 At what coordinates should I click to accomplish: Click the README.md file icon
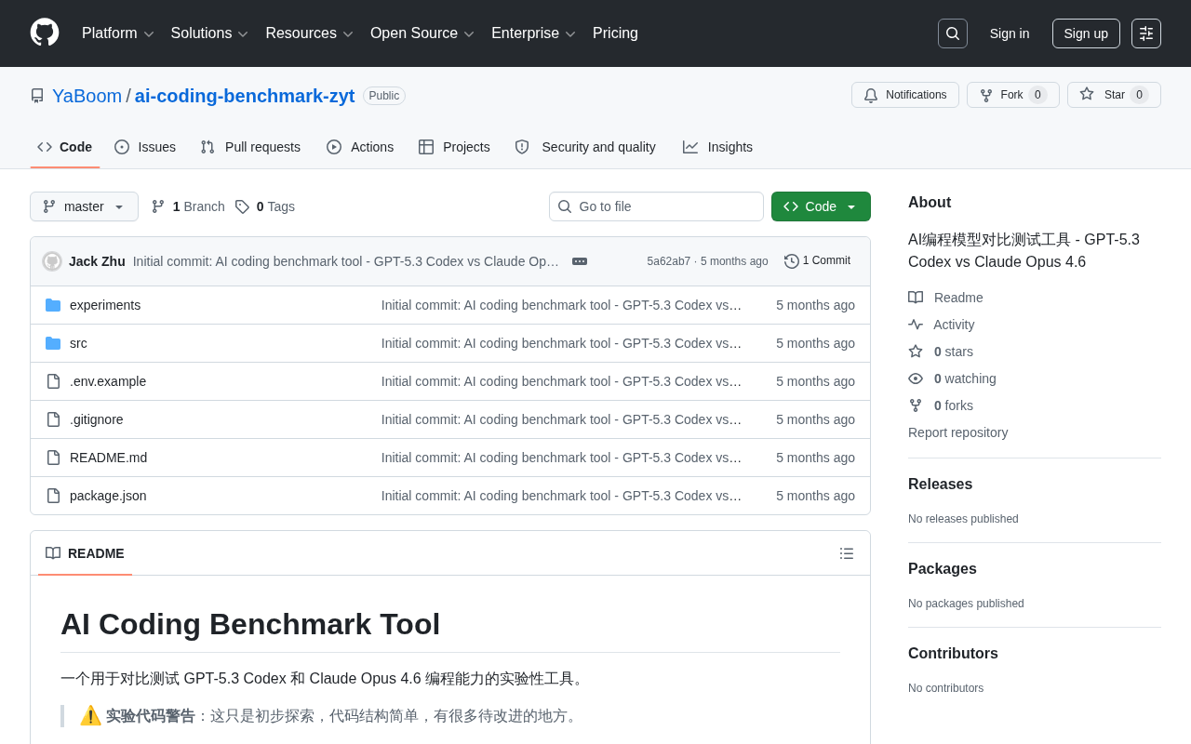point(53,458)
